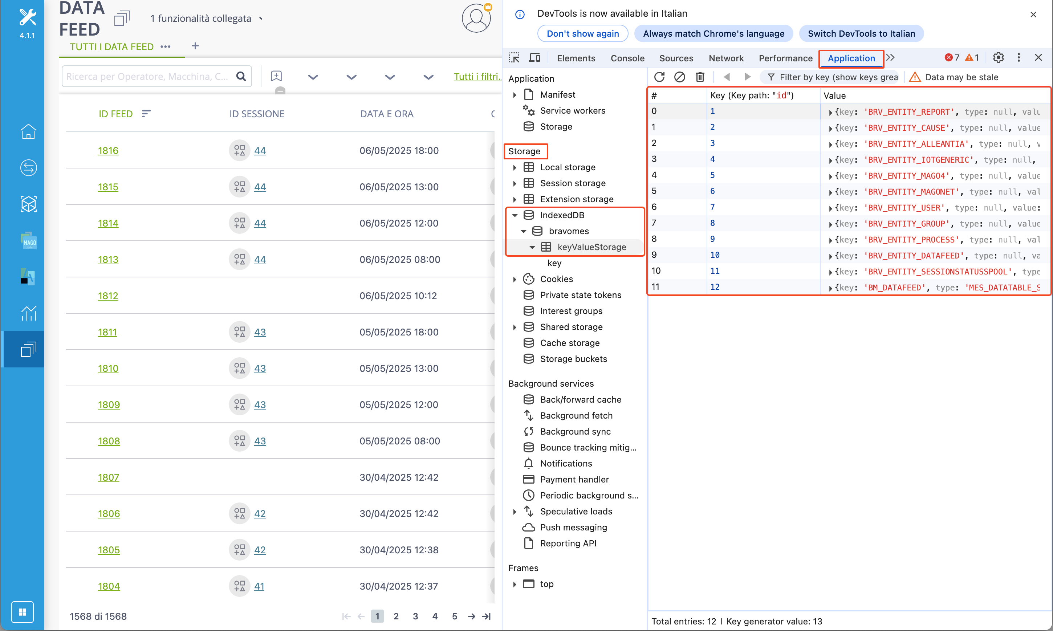Open session link 43 in row 1811

tap(260, 332)
